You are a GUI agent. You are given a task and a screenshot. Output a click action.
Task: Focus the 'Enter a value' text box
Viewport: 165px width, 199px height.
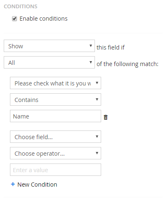coord(56,170)
